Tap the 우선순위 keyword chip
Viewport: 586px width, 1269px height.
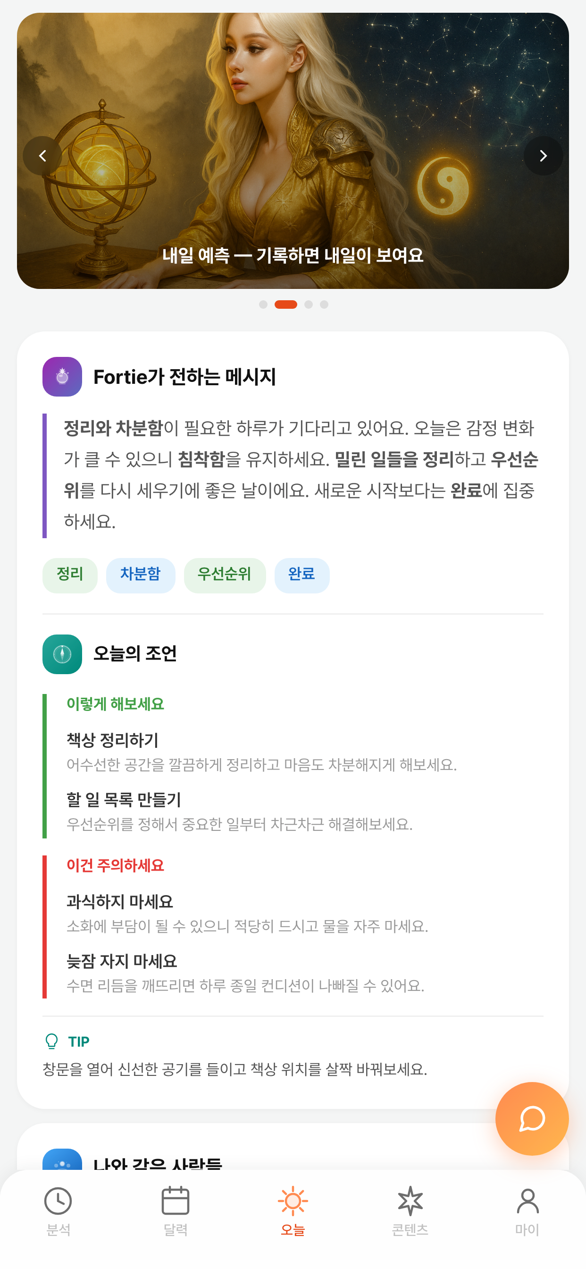[225, 575]
